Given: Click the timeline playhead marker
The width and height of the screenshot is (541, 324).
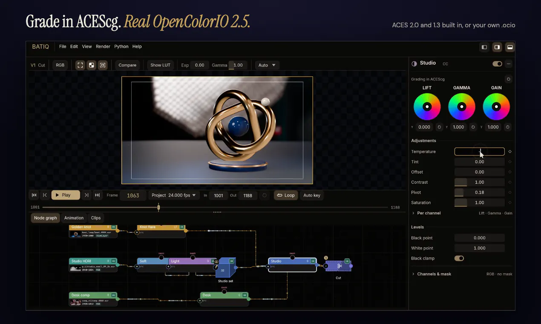Looking at the screenshot, I should point(158,208).
